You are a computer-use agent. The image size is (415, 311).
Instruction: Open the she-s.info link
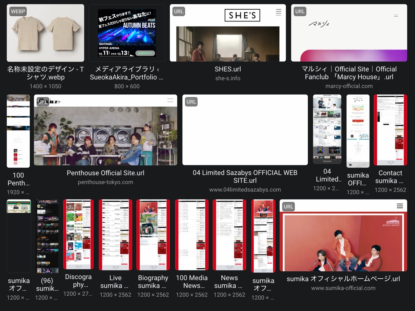tap(228, 78)
